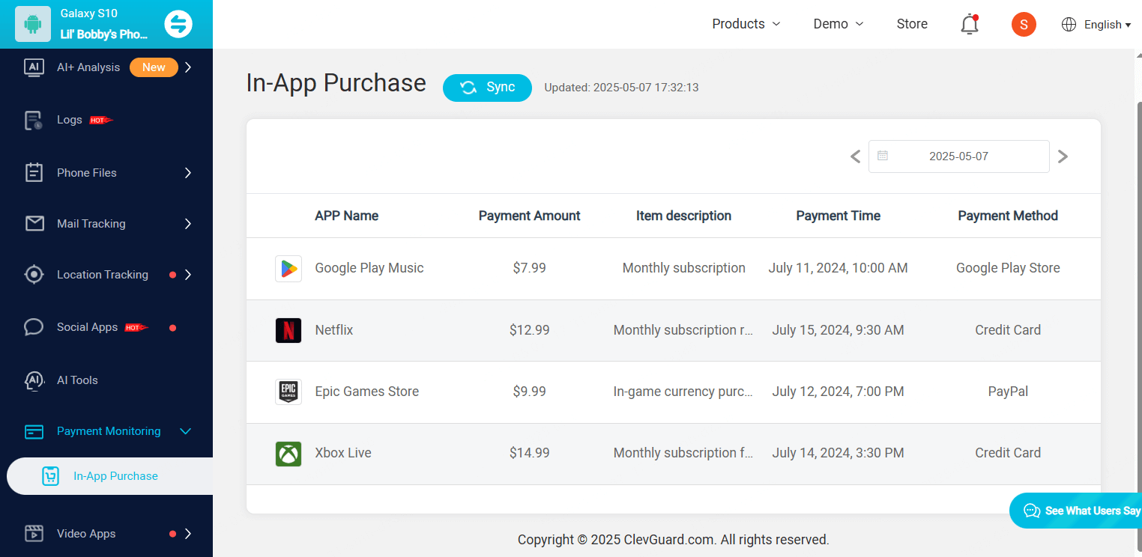Screen dimensions: 1142x557
Task: Click the Google Play Music app icon
Action: tap(288, 269)
